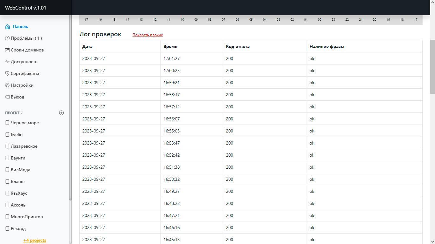Click hour 12 on the timeline bar
The height and width of the screenshot is (244, 435).
coord(155,20)
